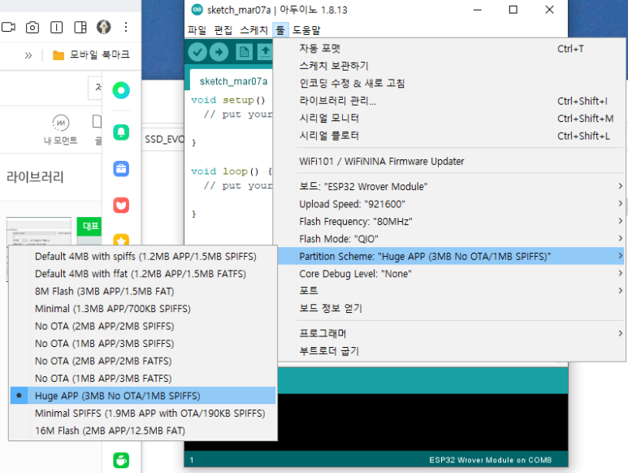This screenshot has width=628, height=473.
Task: Select Default 4MB with ffat partition option
Action: pyautogui.click(x=143, y=274)
